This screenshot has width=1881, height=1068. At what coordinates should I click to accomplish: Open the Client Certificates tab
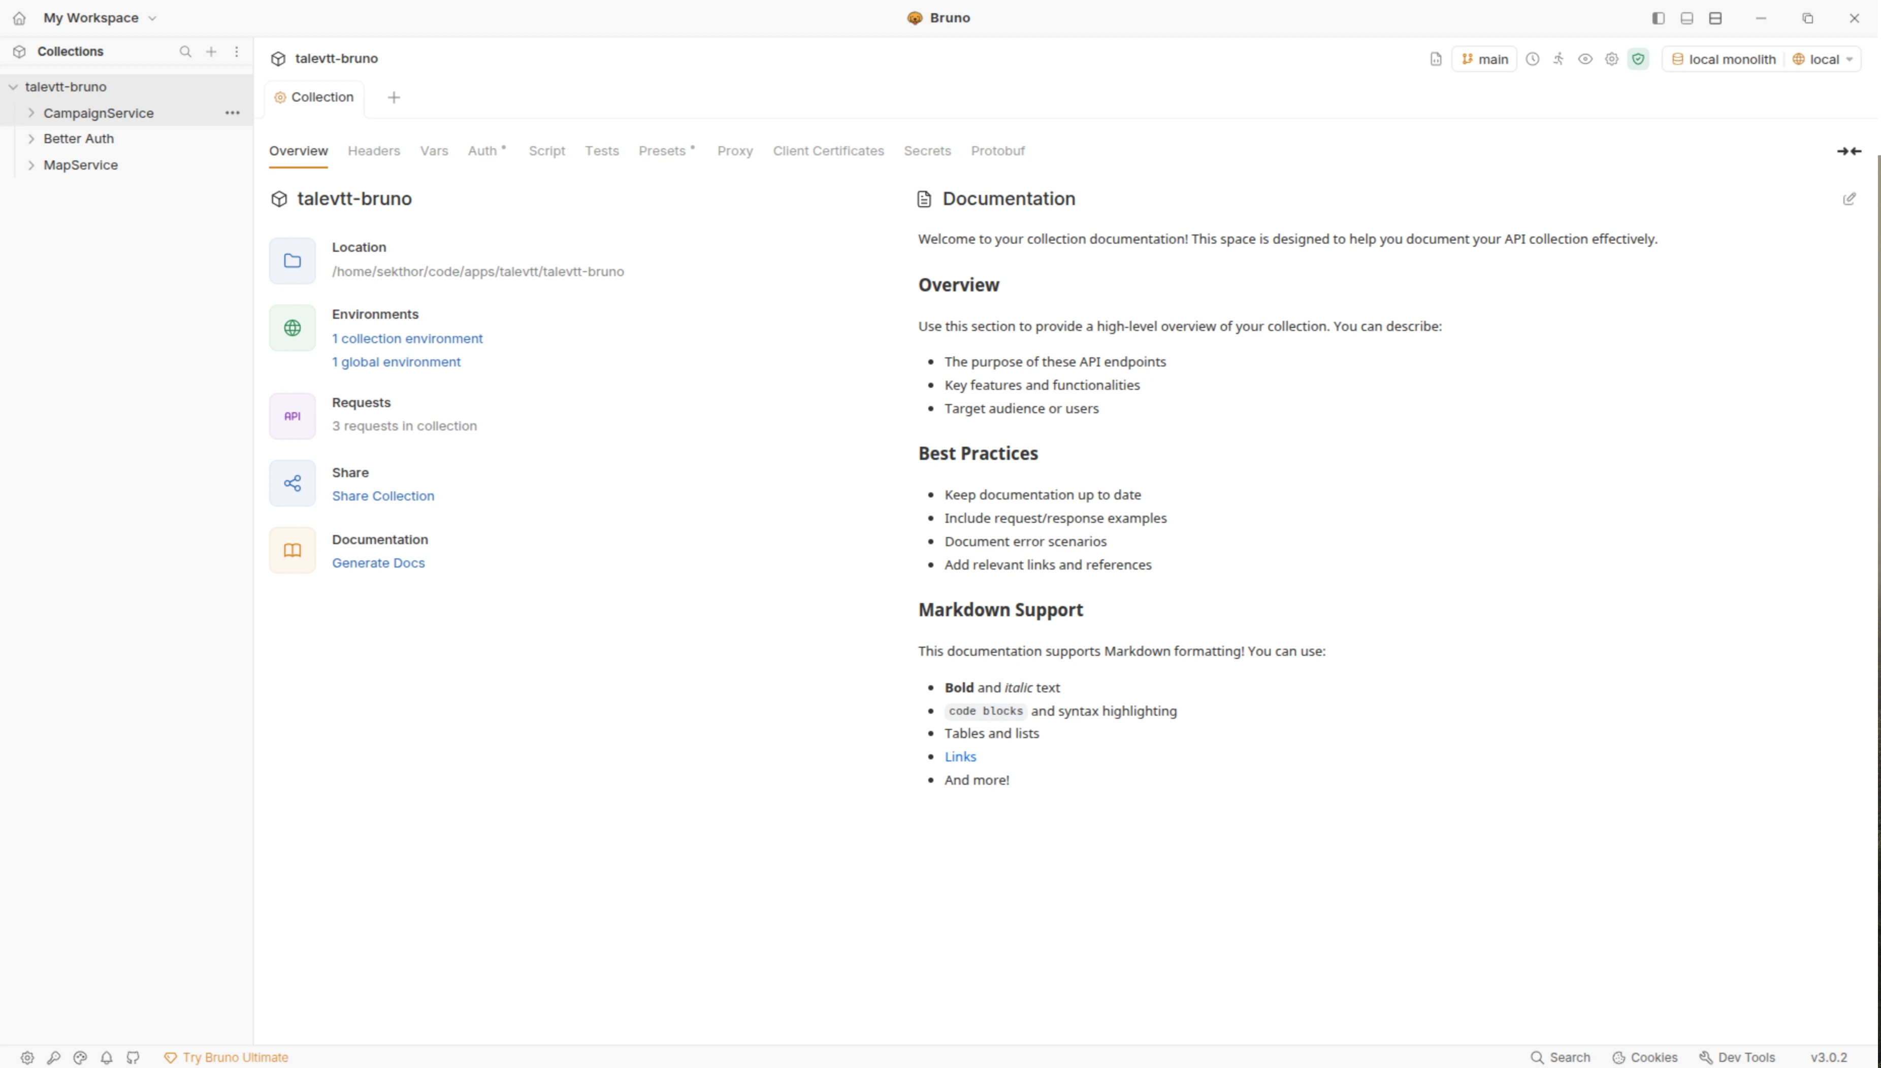828,151
